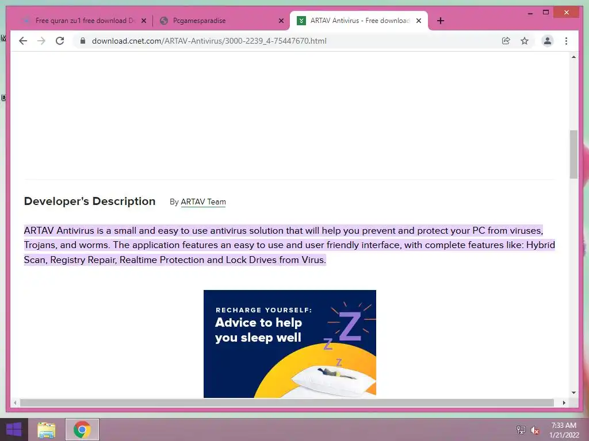589x441 pixels.
Task: Click the horizontal scrollbar thumb
Action: pyautogui.click(x=287, y=403)
